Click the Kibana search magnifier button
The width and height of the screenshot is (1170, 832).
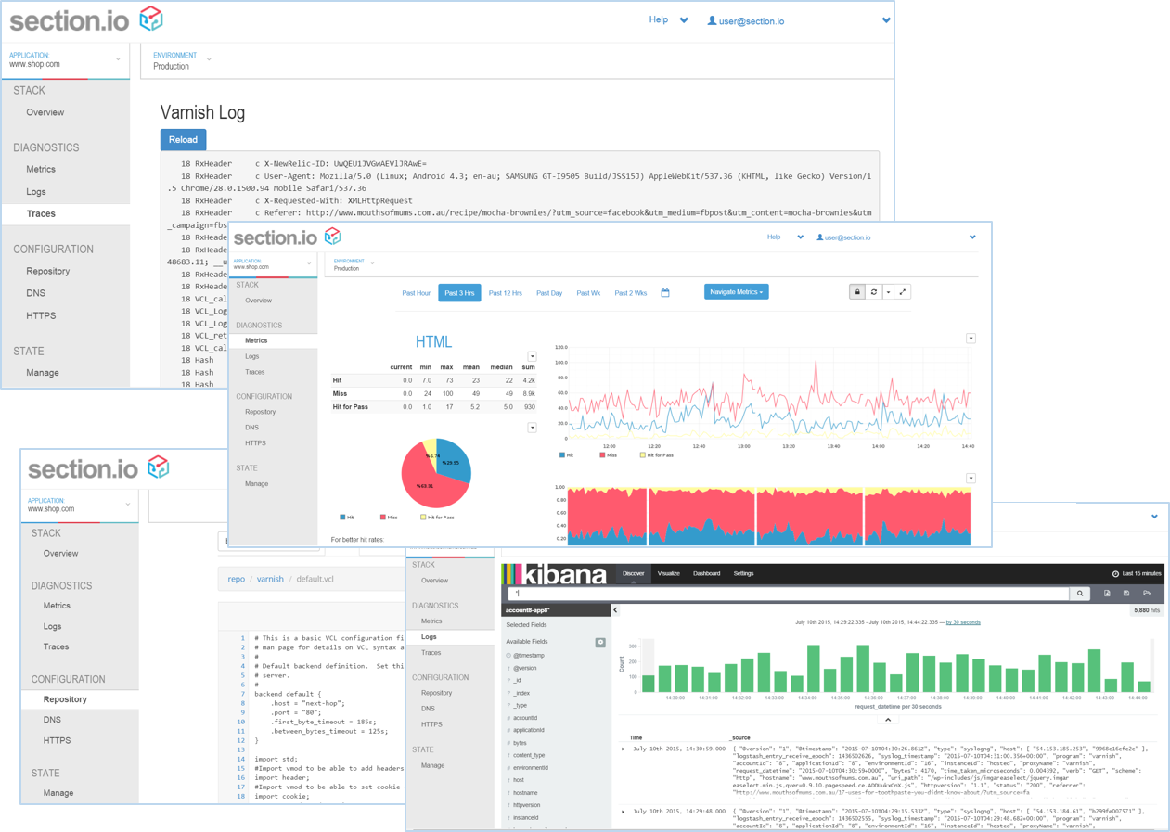[x=1080, y=594]
